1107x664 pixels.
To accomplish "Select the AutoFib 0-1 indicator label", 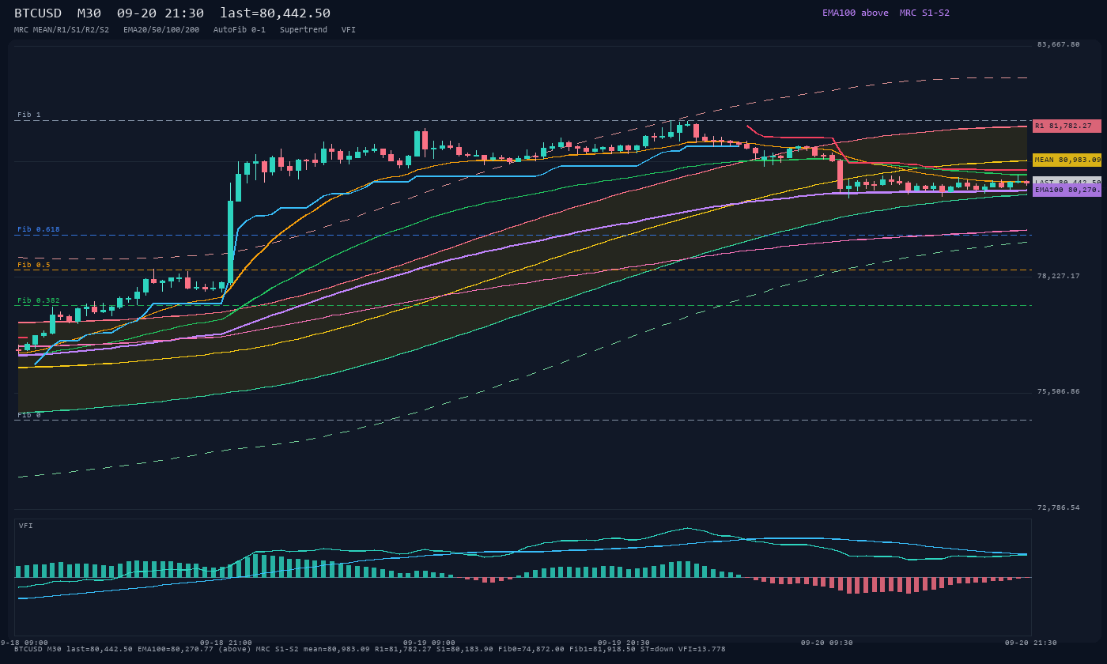I will 240,29.
